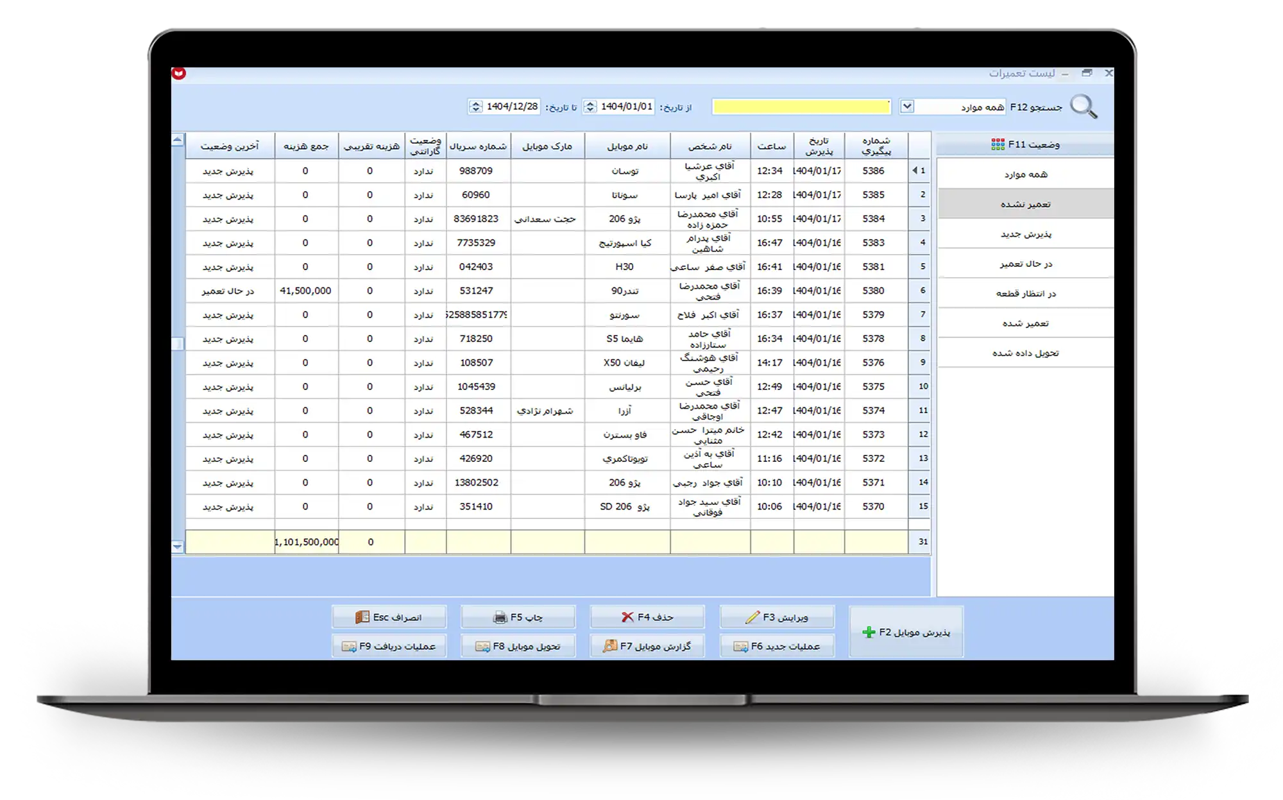Click the red X Delete F4 button
The image size is (1283, 800).
point(647,617)
